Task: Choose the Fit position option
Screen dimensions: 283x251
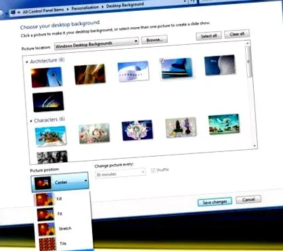Action: (60, 214)
